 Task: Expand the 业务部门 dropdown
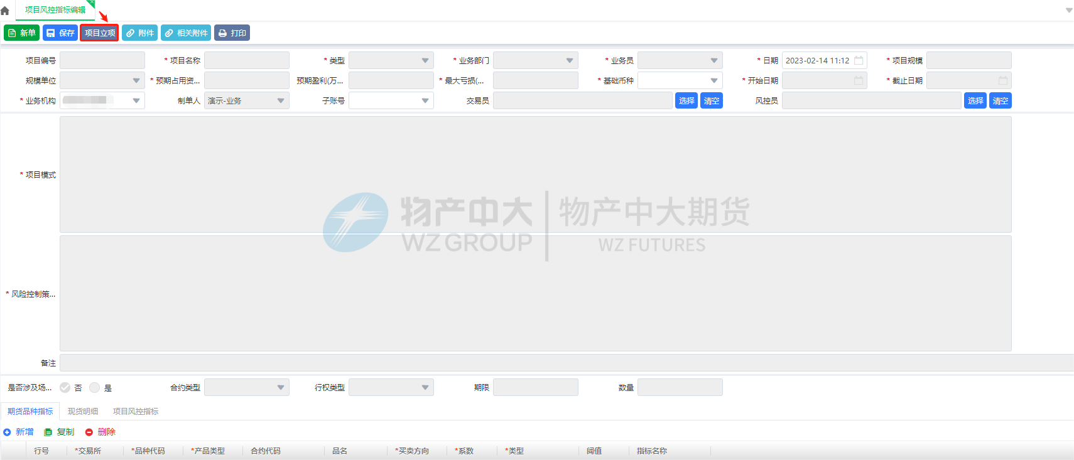(536, 60)
